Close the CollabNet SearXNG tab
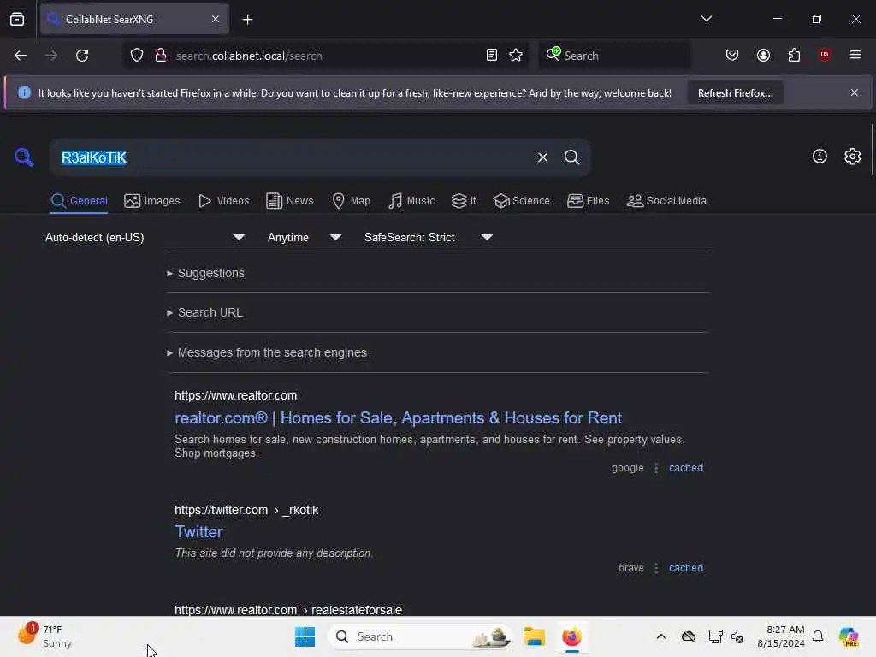This screenshot has height=657, width=876. pyautogui.click(x=216, y=20)
